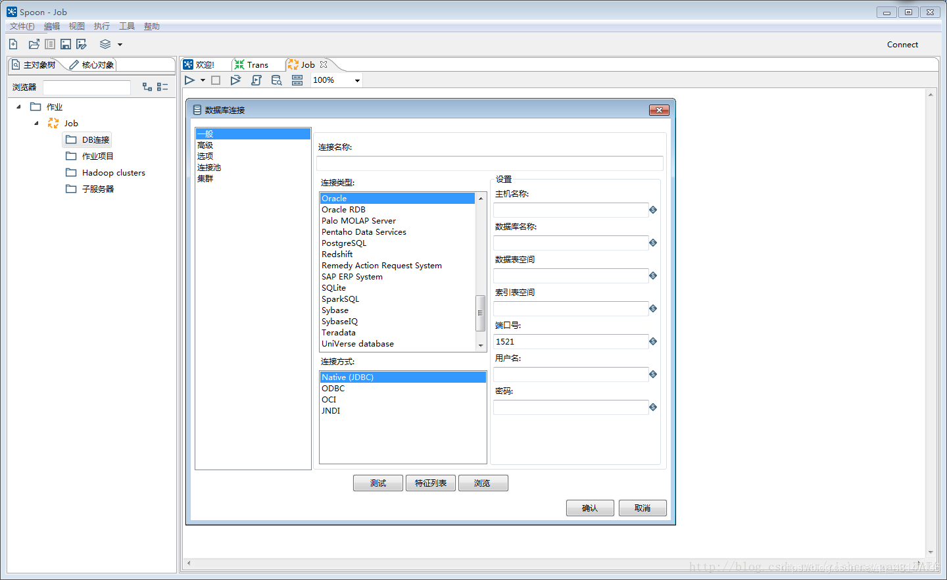
Task: Open the perspectives dropdown arrow
Action: (120, 45)
